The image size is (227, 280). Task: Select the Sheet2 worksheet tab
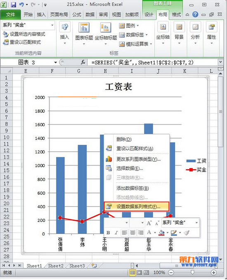click(56, 266)
